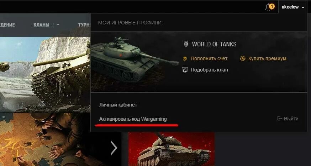The height and width of the screenshot is (166, 311).
Task: Open the notifications bell icon
Action: click(268, 8)
